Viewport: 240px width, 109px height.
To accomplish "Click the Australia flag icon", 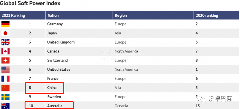I will 5,106.
